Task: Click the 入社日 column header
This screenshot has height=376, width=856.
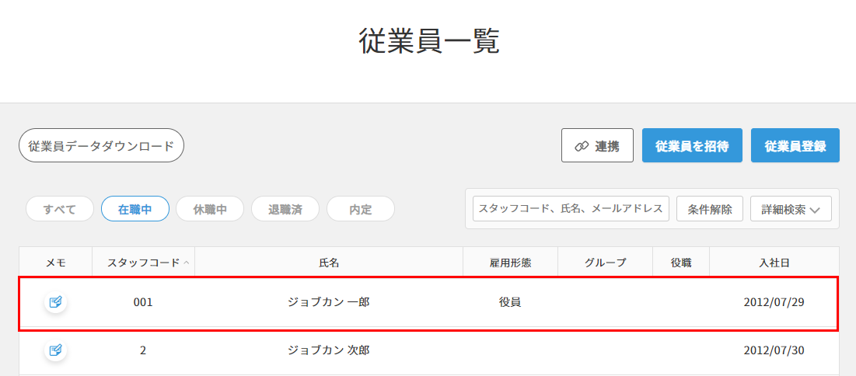Action: [774, 263]
